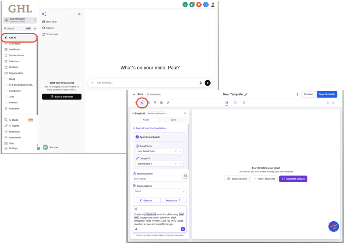This screenshot has width=344, height=243.
Task: Switch to desktop preview icon
Action: coord(235,103)
